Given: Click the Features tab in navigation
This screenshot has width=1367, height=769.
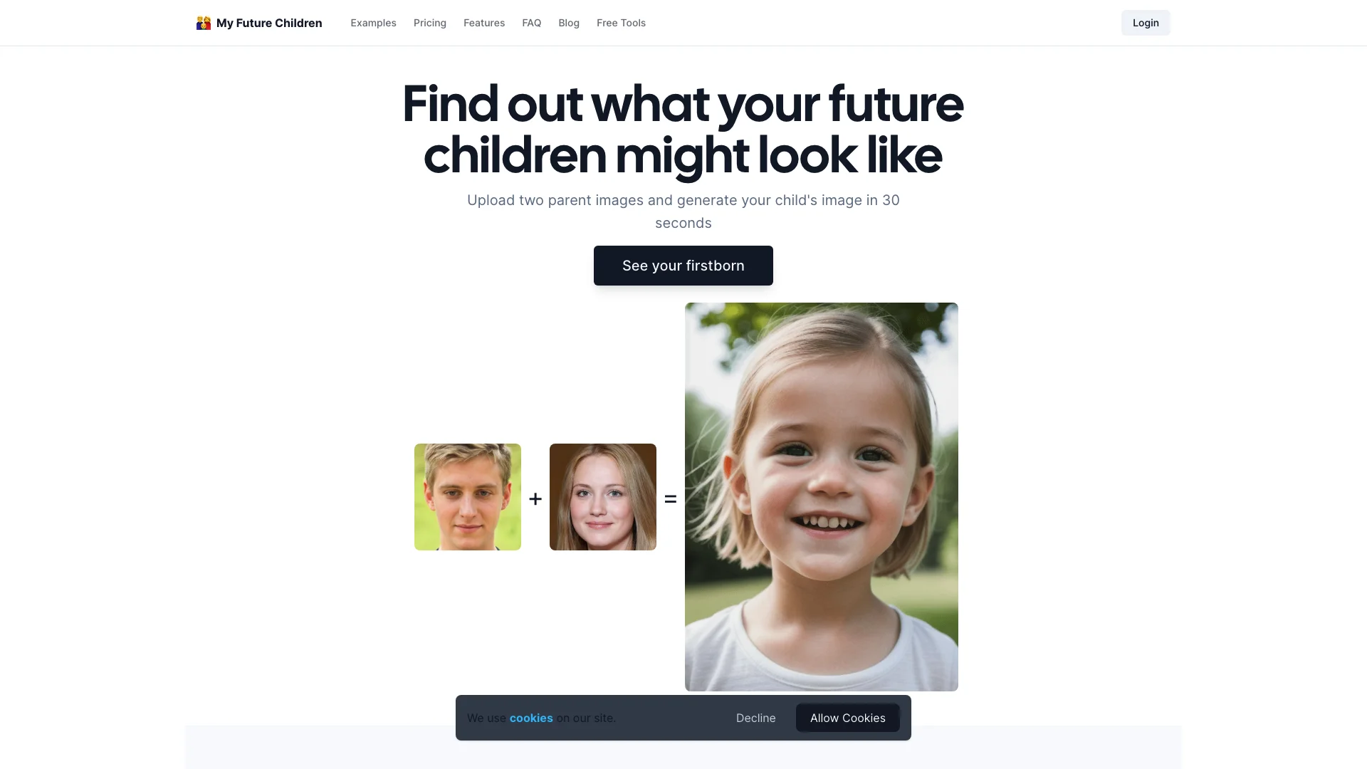Looking at the screenshot, I should (x=484, y=23).
